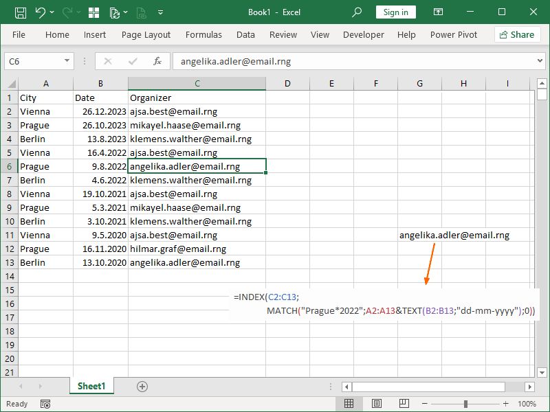The width and height of the screenshot is (550, 412).
Task: Click the Select All corner triangle
Action: [12, 84]
